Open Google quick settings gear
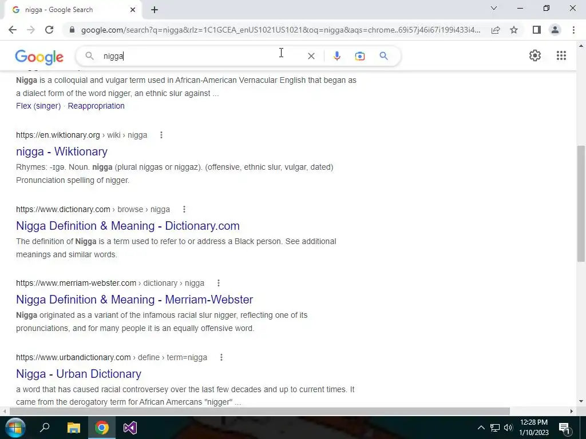The height and width of the screenshot is (439, 586). [535, 55]
